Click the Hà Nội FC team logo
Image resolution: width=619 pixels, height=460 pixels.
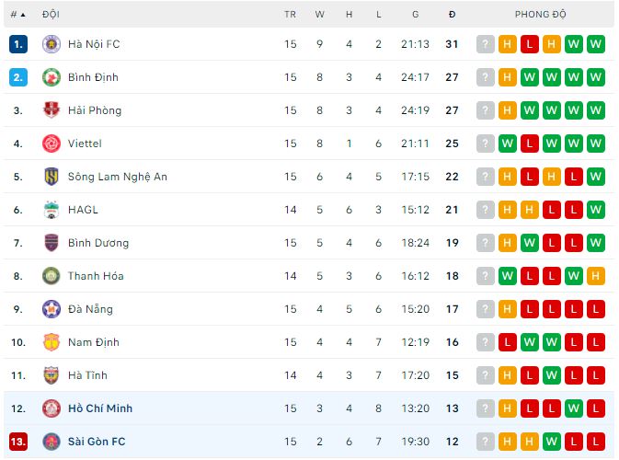point(52,44)
